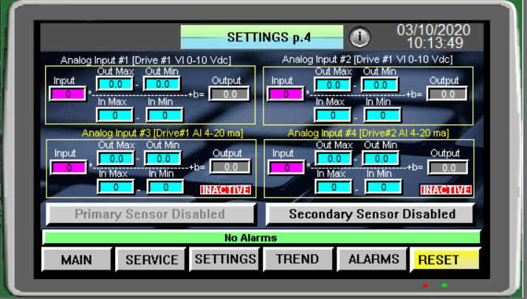Image resolution: width=527 pixels, height=299 pixels.
Task: Select Out Max field of Analog Input #1
Action: click(115, 85)
